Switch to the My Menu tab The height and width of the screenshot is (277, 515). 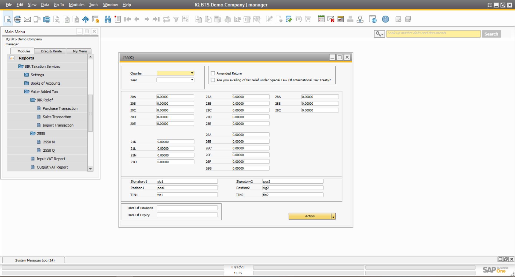coord(80,51)
